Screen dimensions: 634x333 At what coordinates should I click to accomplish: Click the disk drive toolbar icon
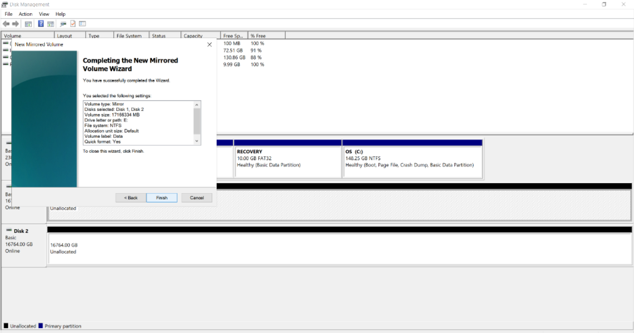tap(63, 24)
